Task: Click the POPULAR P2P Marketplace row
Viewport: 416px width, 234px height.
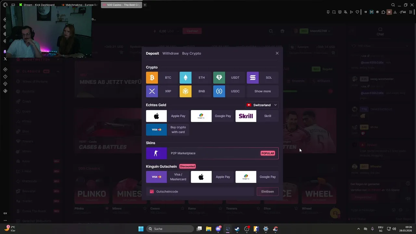Action: (x=212, y=153)
